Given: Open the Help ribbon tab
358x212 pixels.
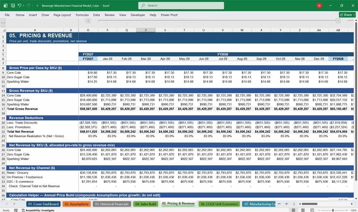Looking at the screenshot, I should 153,15.
